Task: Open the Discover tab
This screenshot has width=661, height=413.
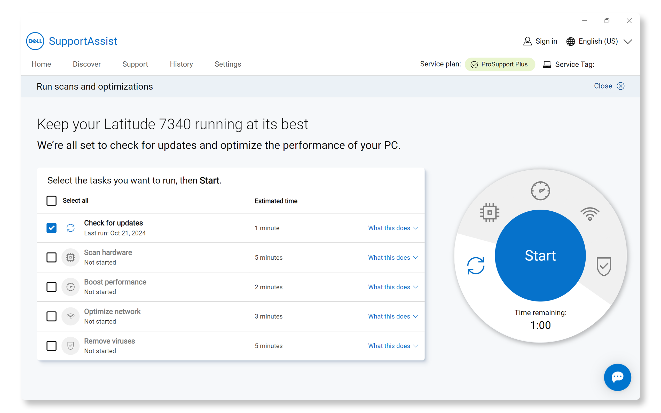Action: pyautogui.click(x=86, y=64)
